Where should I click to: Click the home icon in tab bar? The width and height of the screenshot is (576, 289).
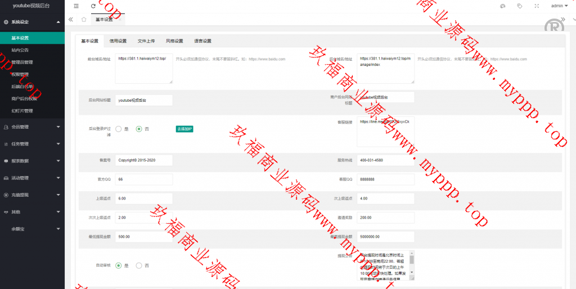pyautogui.click(x=84, y=20)
